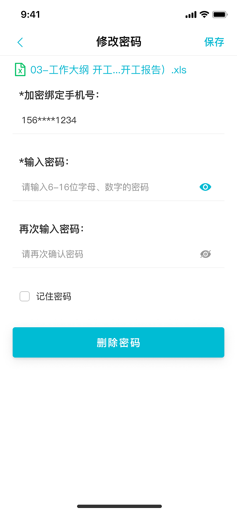Tap the 记住密码 label text

(x=54, y=296)
